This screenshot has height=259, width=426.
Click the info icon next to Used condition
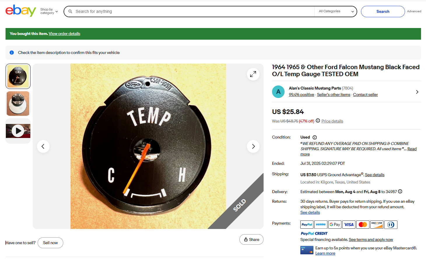click(315, 137)
